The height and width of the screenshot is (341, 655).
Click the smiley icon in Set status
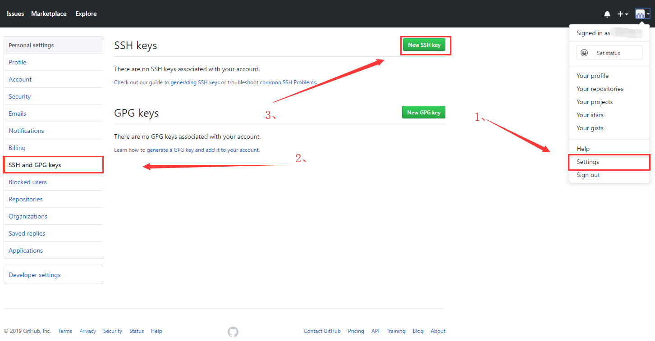pyautogui.click(x=584, y=53)
